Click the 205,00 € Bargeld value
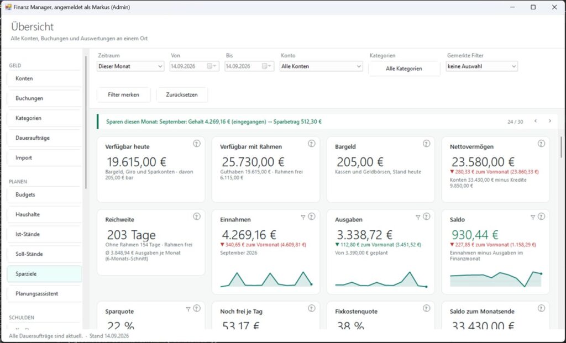 [360, 162]
